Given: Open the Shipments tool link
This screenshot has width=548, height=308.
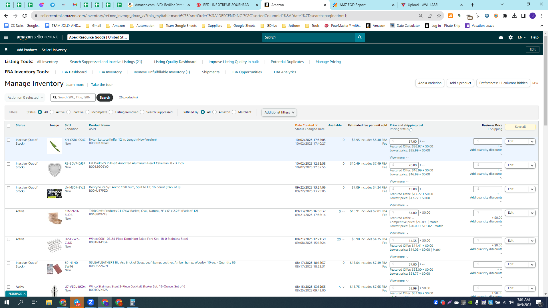Looking at the screenshot, I should pyautogui.click(x=211, y=72).
